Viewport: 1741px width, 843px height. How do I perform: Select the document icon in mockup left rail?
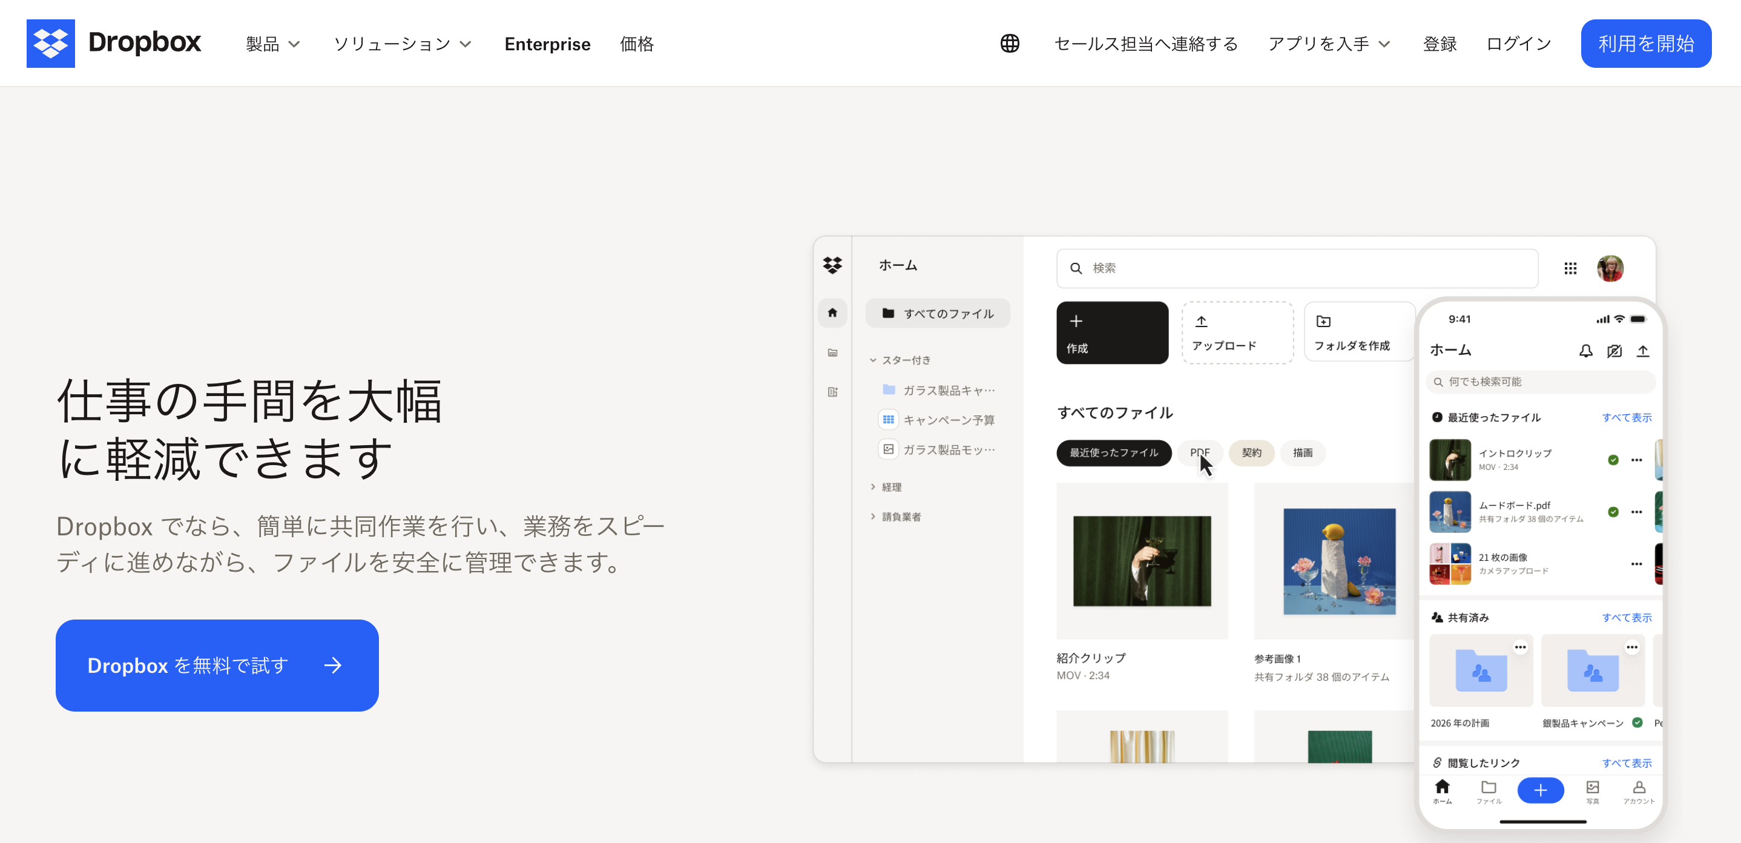pos(832,392)
